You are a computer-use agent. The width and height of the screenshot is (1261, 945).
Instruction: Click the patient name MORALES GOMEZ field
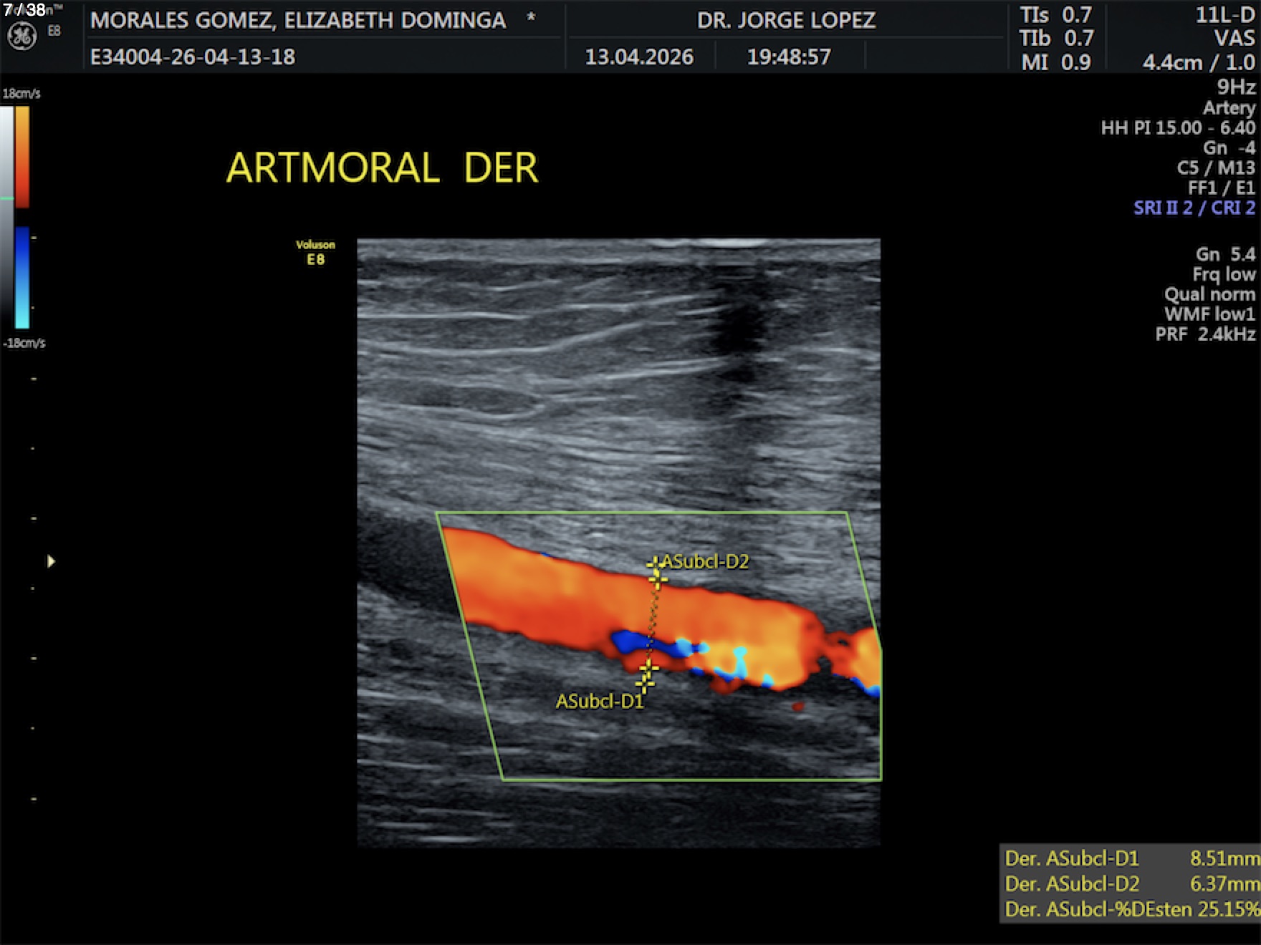click(x=298, y=20)
